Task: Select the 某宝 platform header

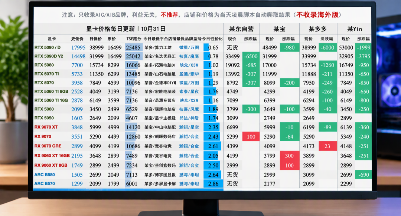Action: [x=279, y=29]
